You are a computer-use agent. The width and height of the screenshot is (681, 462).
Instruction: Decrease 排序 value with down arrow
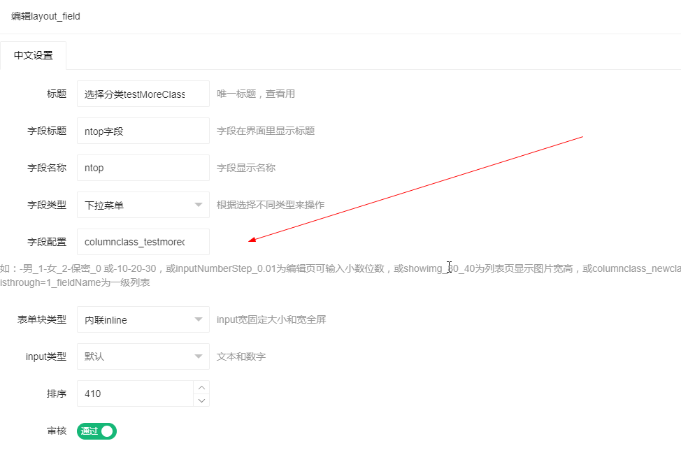[x=201, y=400]
